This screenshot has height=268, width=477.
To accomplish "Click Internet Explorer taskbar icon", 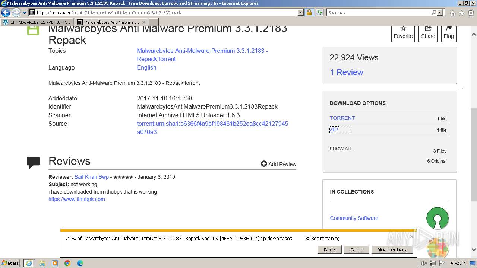I will click(x=29, y=263).
